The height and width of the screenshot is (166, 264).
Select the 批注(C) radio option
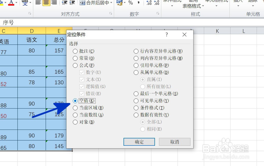coord(75,51)
